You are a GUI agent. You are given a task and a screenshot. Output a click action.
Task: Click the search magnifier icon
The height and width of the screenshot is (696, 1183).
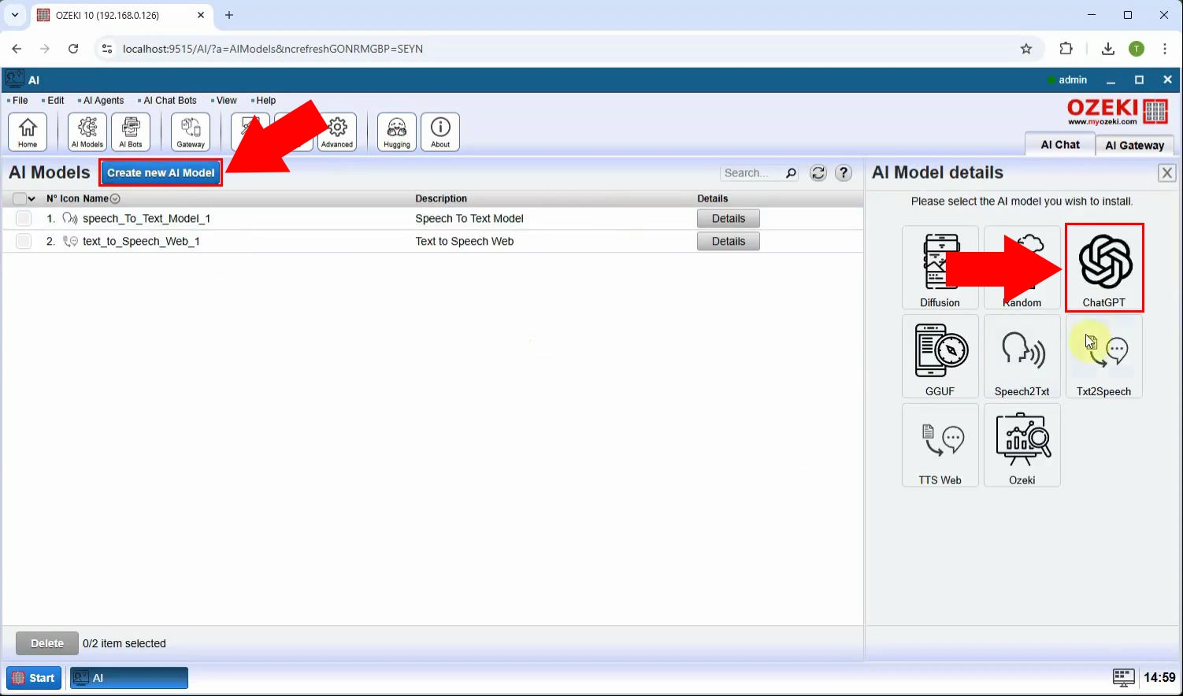click(x=791, y=173)
